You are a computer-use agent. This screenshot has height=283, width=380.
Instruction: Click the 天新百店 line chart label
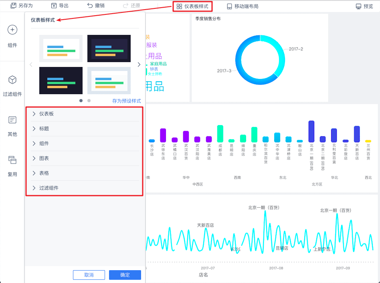point(206,225)
